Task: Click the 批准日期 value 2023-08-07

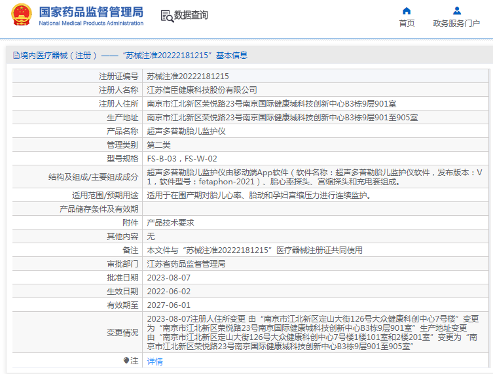Action: tap(168, 278)
